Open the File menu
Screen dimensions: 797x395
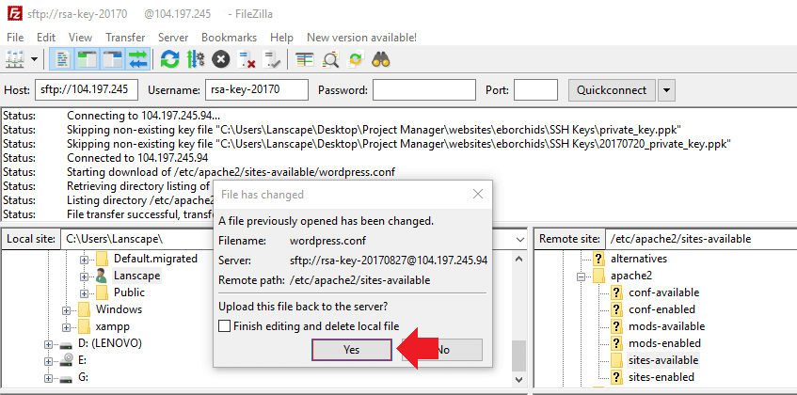(15, 37)
